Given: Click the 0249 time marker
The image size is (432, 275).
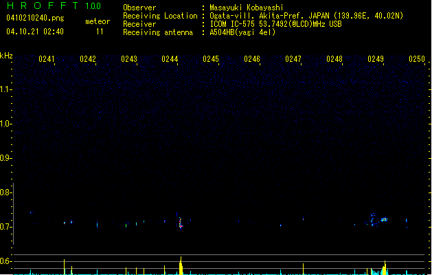Looking at the screenshot, I should click(376, 59).
